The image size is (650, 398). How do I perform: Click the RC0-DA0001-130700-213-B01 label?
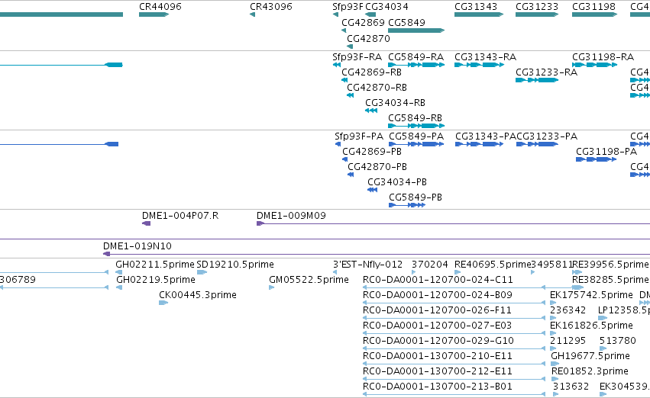(x=438, y=387)
